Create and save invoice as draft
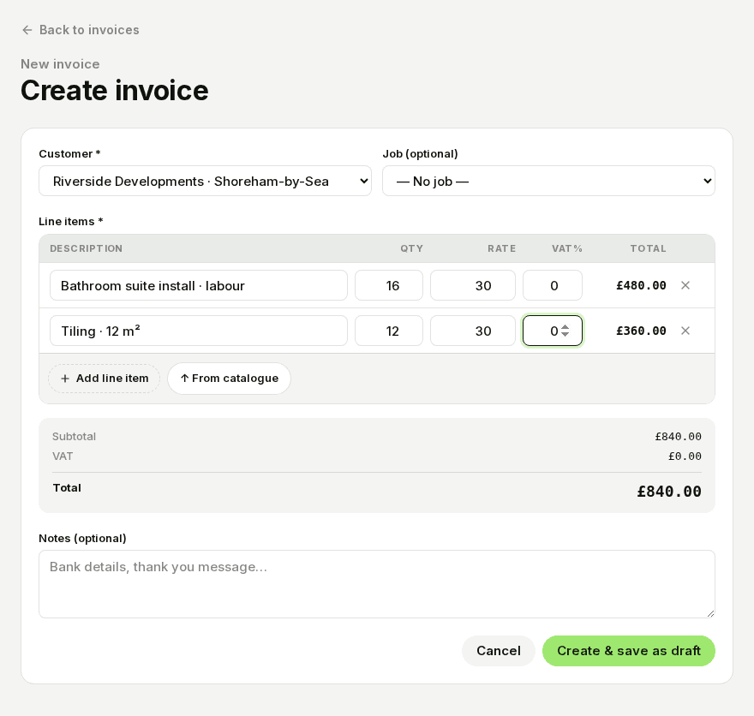 pos(629,651)
